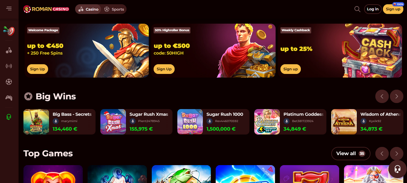407x183 pixels.
Task: Click the yellow Sign up header button
Action: (x=393, y=9)
